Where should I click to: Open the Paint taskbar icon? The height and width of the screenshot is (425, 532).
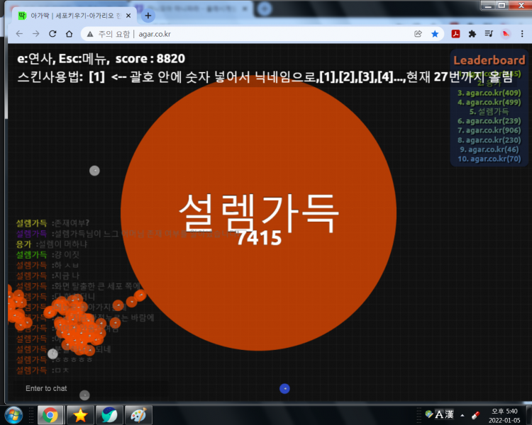pyautogui.click(x=138, y=415)
